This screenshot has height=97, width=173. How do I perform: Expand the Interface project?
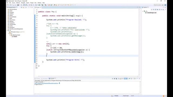7,14
